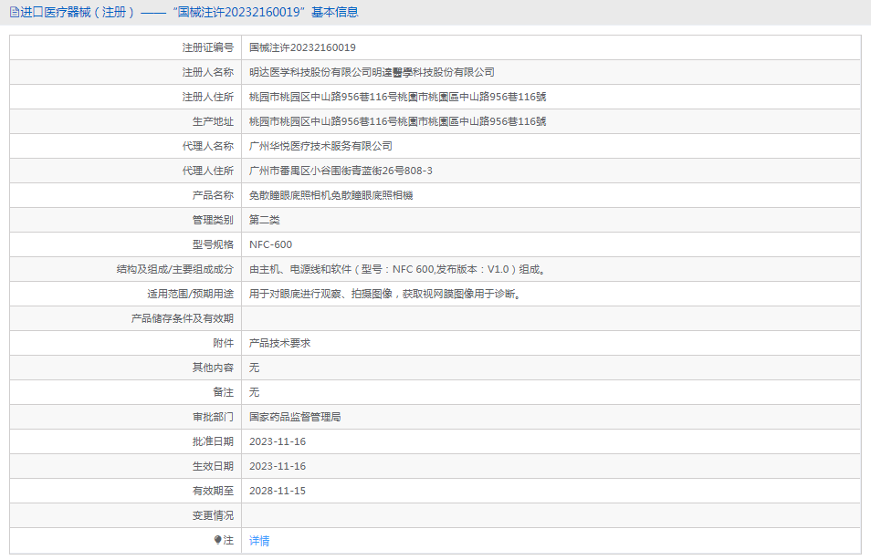Screen dimensions: 871x560
Task: Select the composition text 由主机、电源线和软件
Action: point(398,269)
